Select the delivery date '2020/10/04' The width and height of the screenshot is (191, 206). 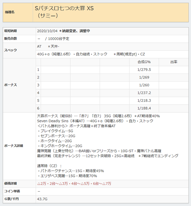[x=47, y=31]
